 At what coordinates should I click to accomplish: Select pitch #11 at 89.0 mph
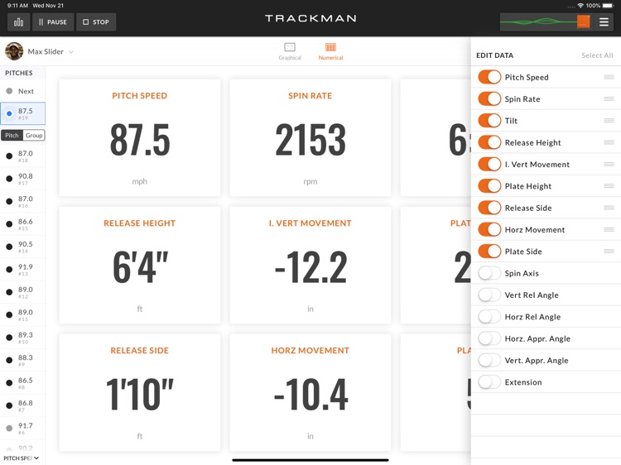(22, 314)
